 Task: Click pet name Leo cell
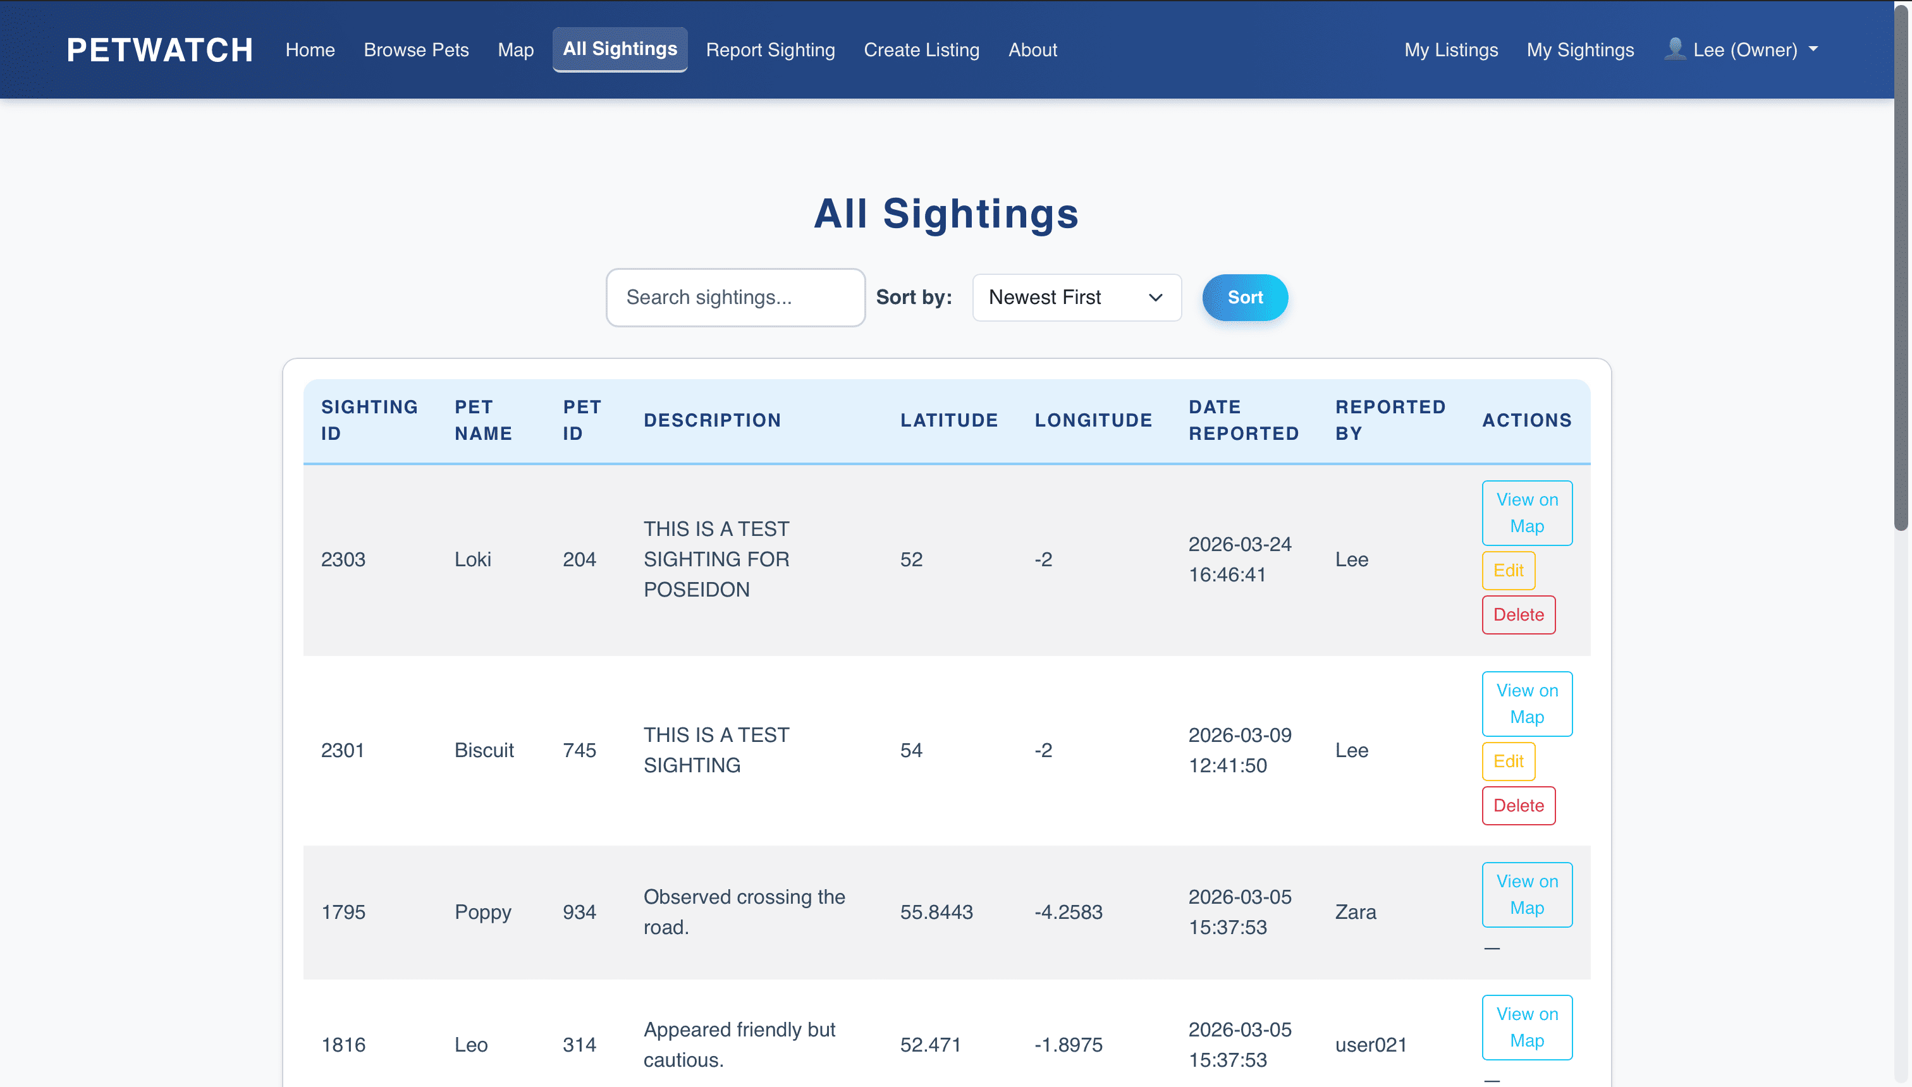(470, 1045)
